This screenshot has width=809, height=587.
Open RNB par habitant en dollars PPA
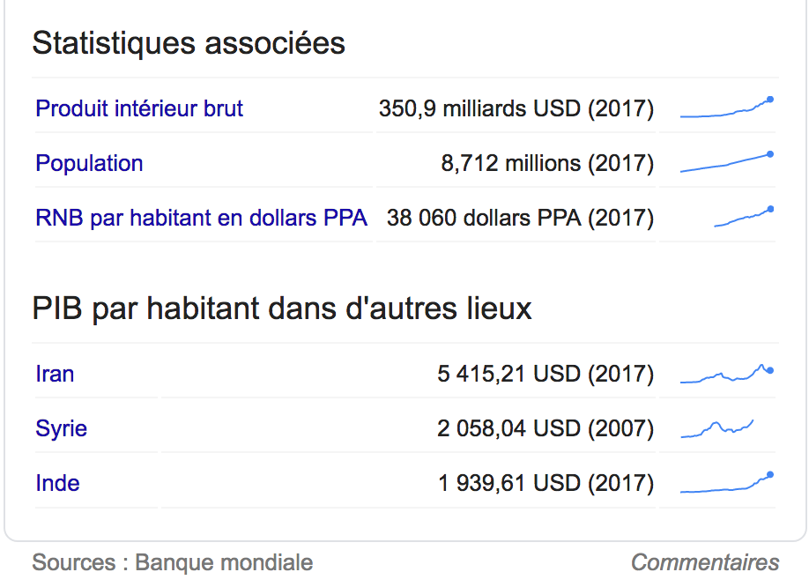[201, 218]
